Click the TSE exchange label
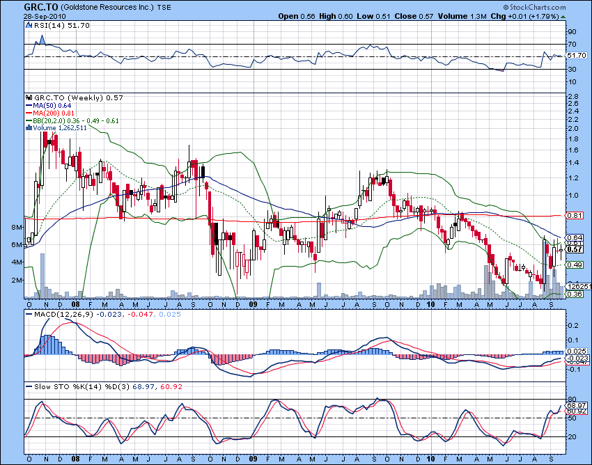 click(x=164, y=8)
